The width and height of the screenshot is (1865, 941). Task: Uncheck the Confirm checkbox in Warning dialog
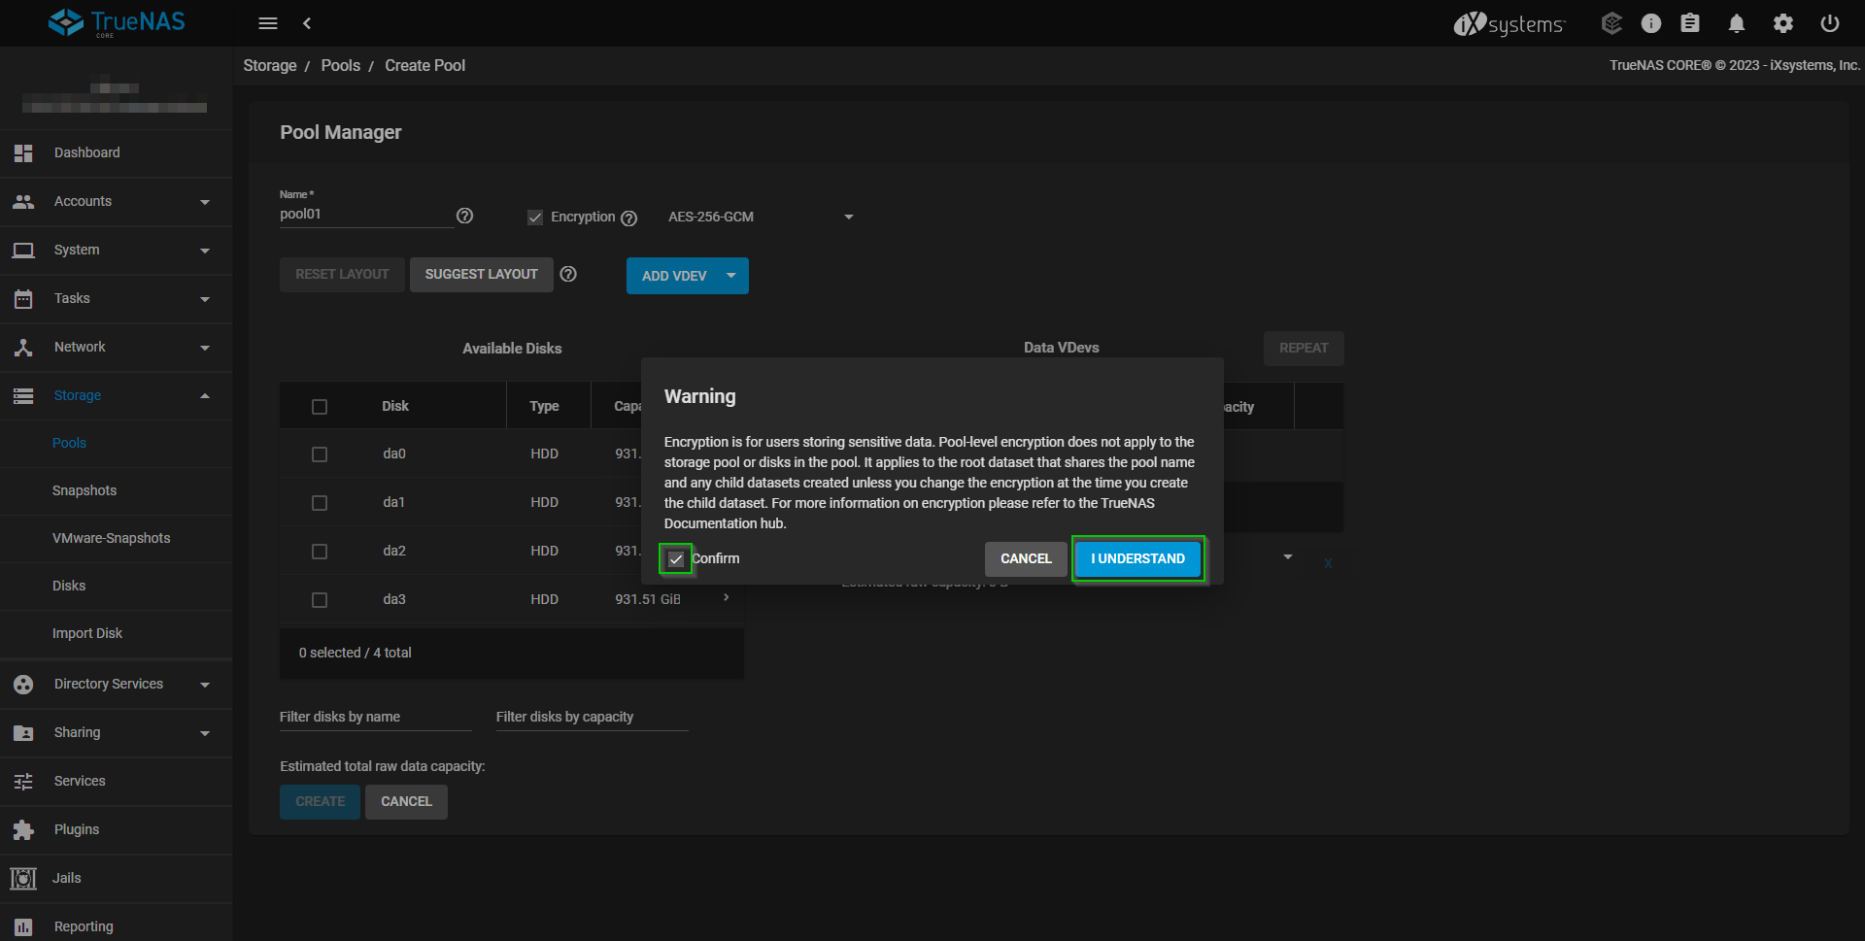click(676, 559)
